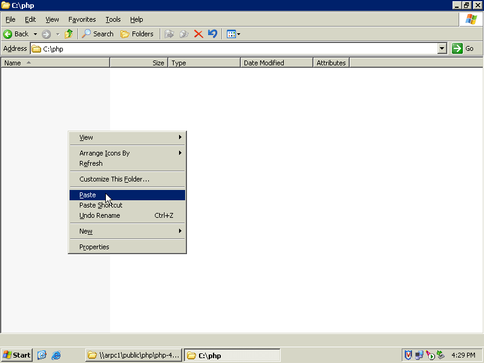Go up one folder level

(68, 34)
